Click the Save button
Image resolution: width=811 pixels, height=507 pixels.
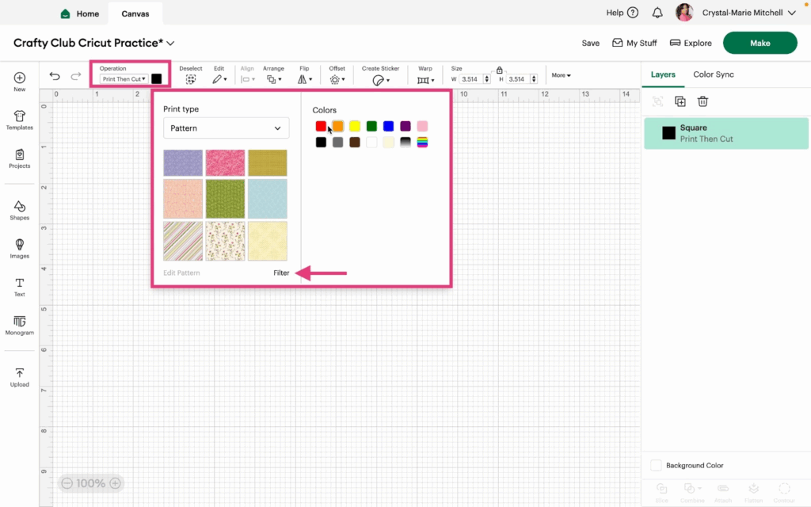tap(591, 43)
